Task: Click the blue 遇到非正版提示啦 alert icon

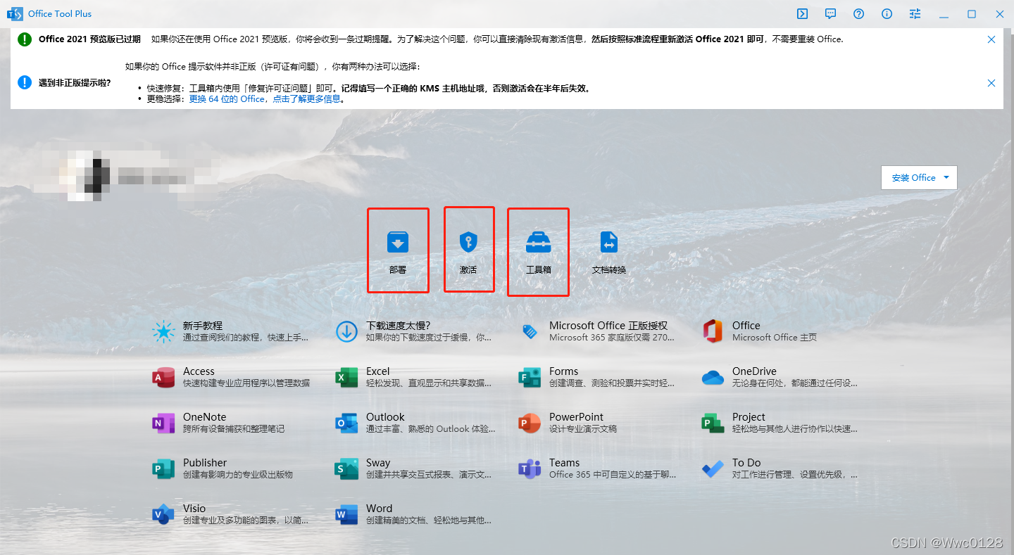Action: (25, 83)
